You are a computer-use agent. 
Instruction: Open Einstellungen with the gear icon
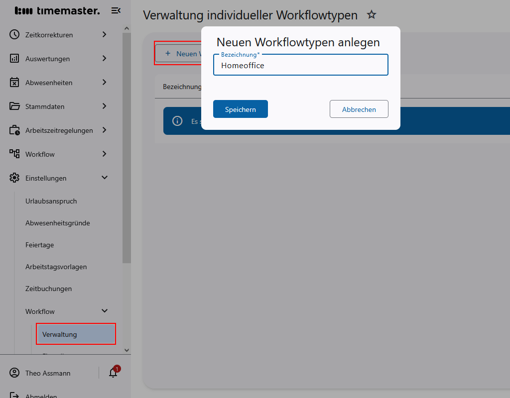tap(14, 178)
